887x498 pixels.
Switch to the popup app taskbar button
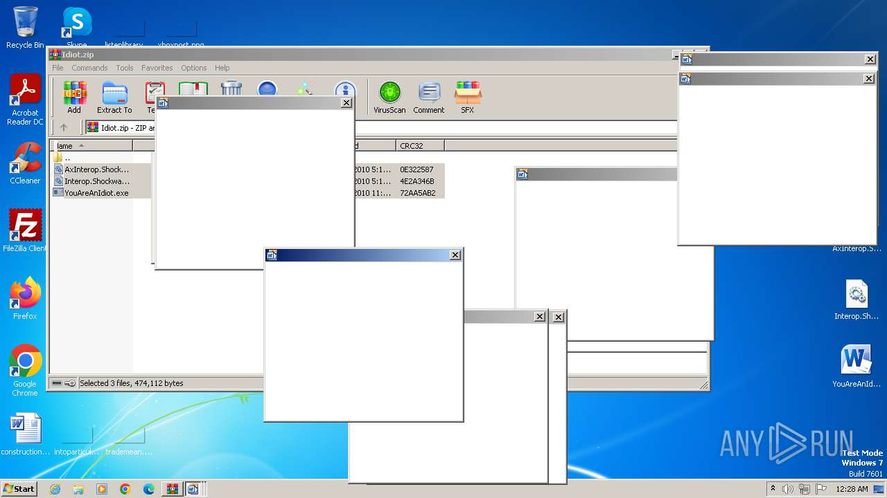click(193, 489)
